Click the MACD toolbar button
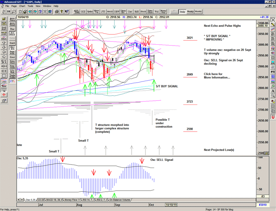This screenshot has height=211, width=276. pyautogui.click(x=109, y=12)
